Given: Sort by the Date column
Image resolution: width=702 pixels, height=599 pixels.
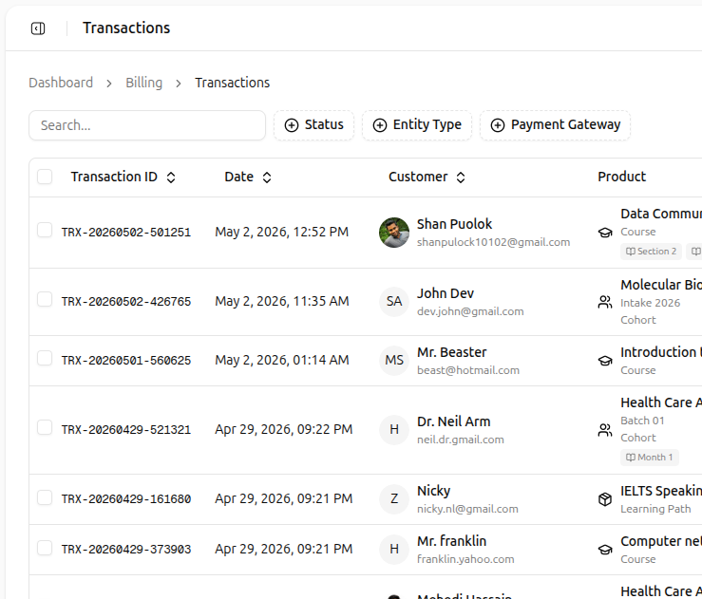Looking at the screenshot, I should pos(248,178).
